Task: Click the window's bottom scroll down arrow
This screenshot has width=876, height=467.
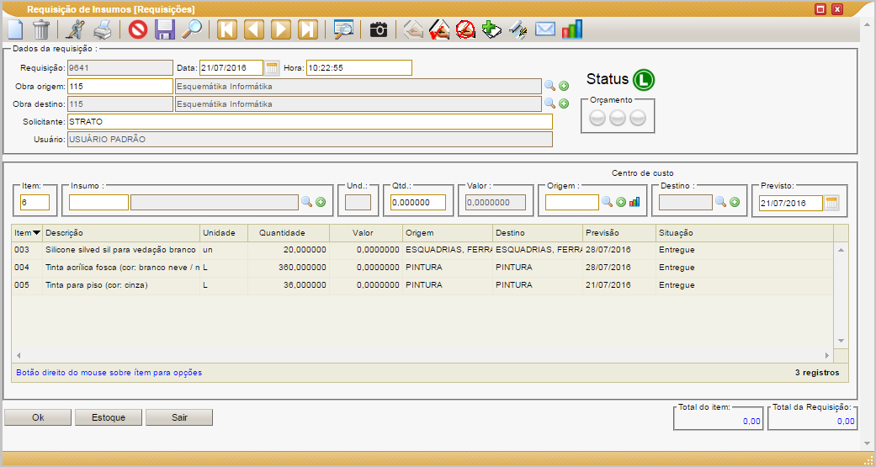Action: coord(867,443)
